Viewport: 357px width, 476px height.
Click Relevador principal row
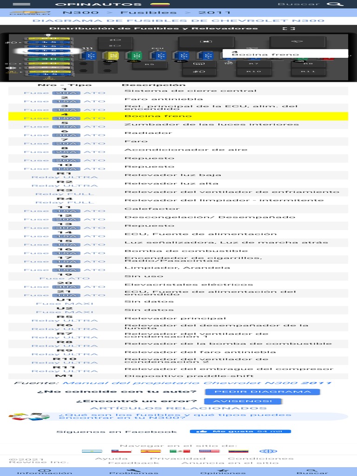pos(178,318)
